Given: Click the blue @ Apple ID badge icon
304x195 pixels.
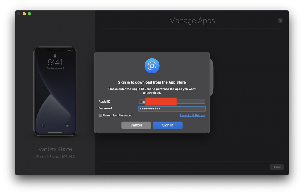Looking at the screenshot, I should coord(152,66).
